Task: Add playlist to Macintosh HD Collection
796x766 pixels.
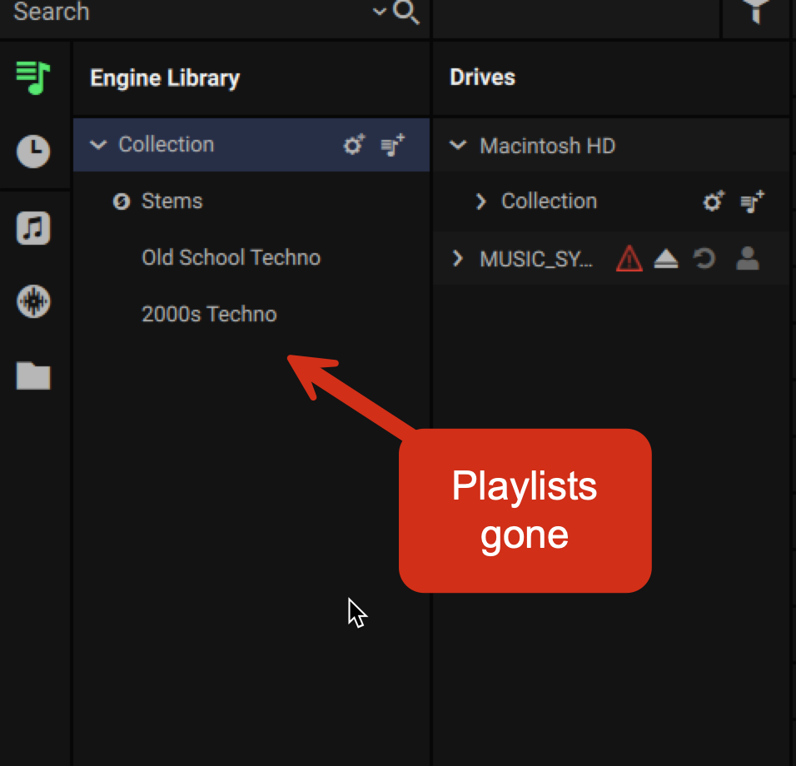Action: [x=752, y=201]
